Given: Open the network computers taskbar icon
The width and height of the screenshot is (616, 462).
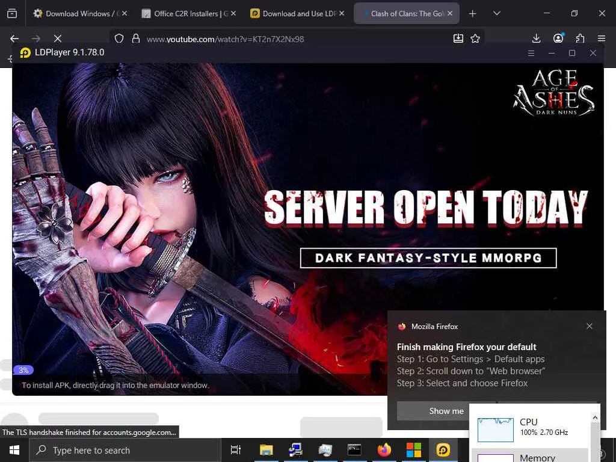Looking at the screenshot, I should tap(295, 450).
